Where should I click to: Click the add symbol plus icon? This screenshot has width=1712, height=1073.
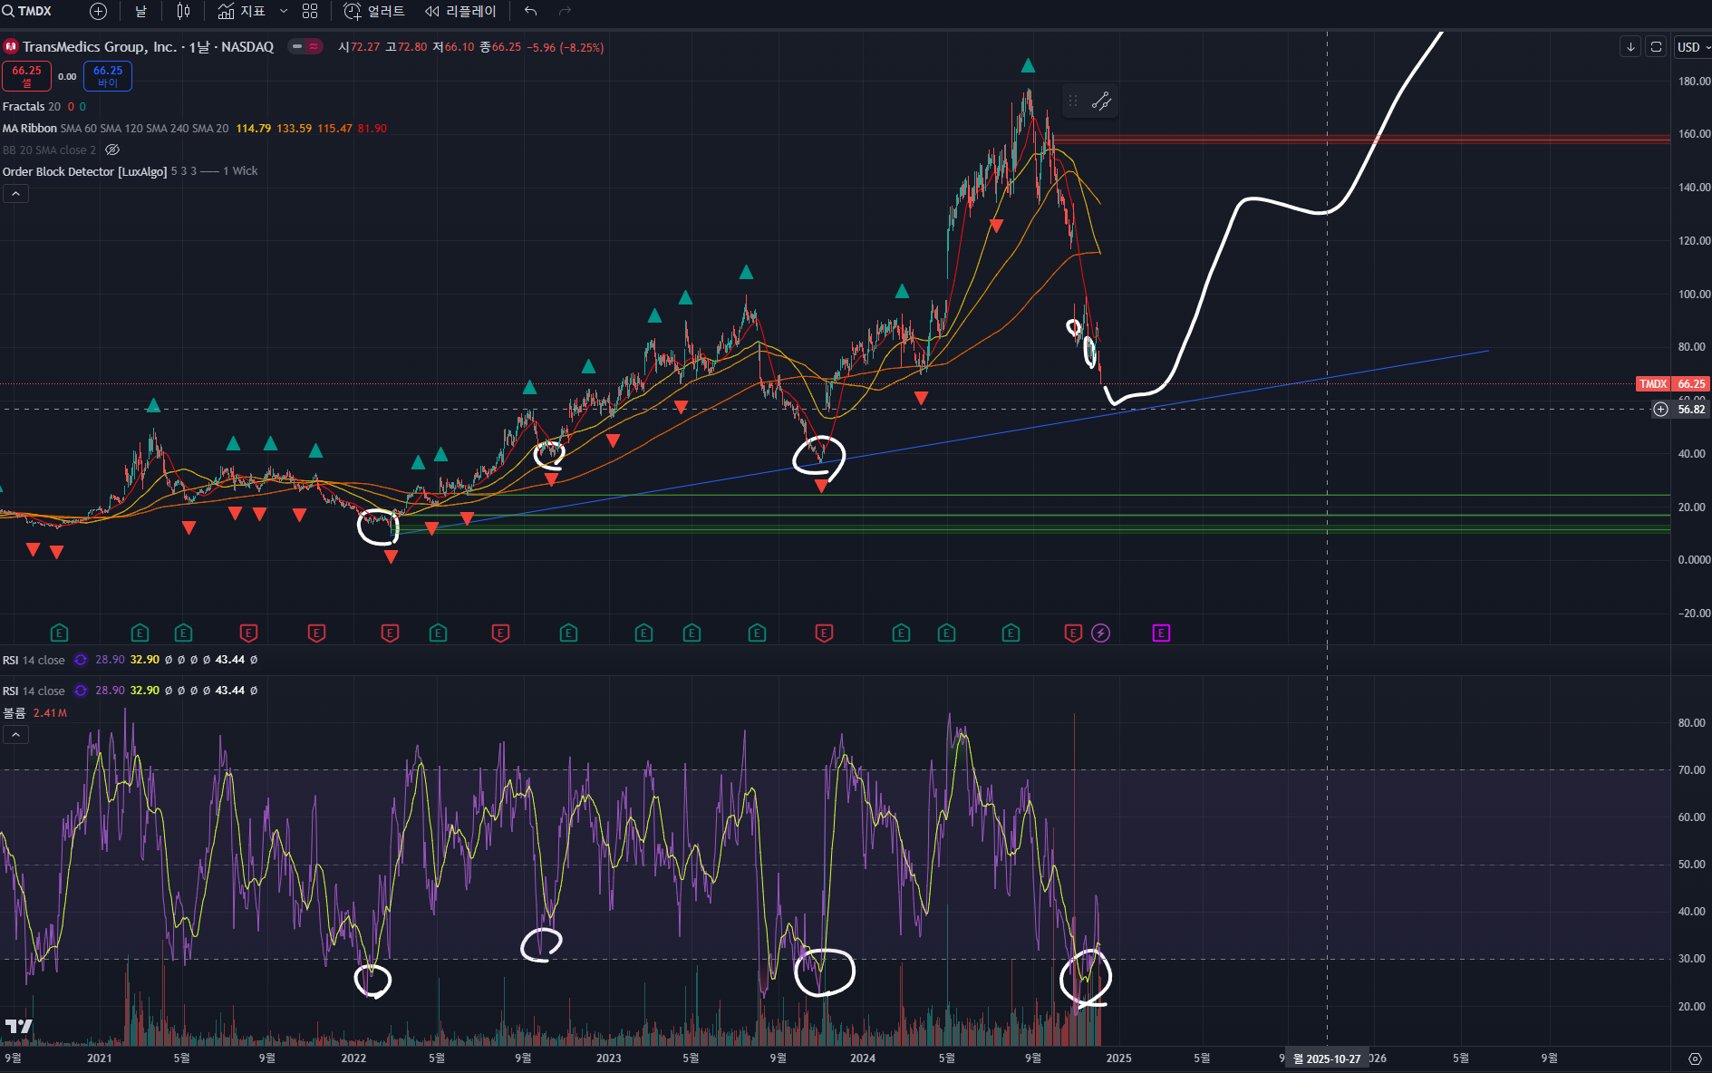[98, 11]
